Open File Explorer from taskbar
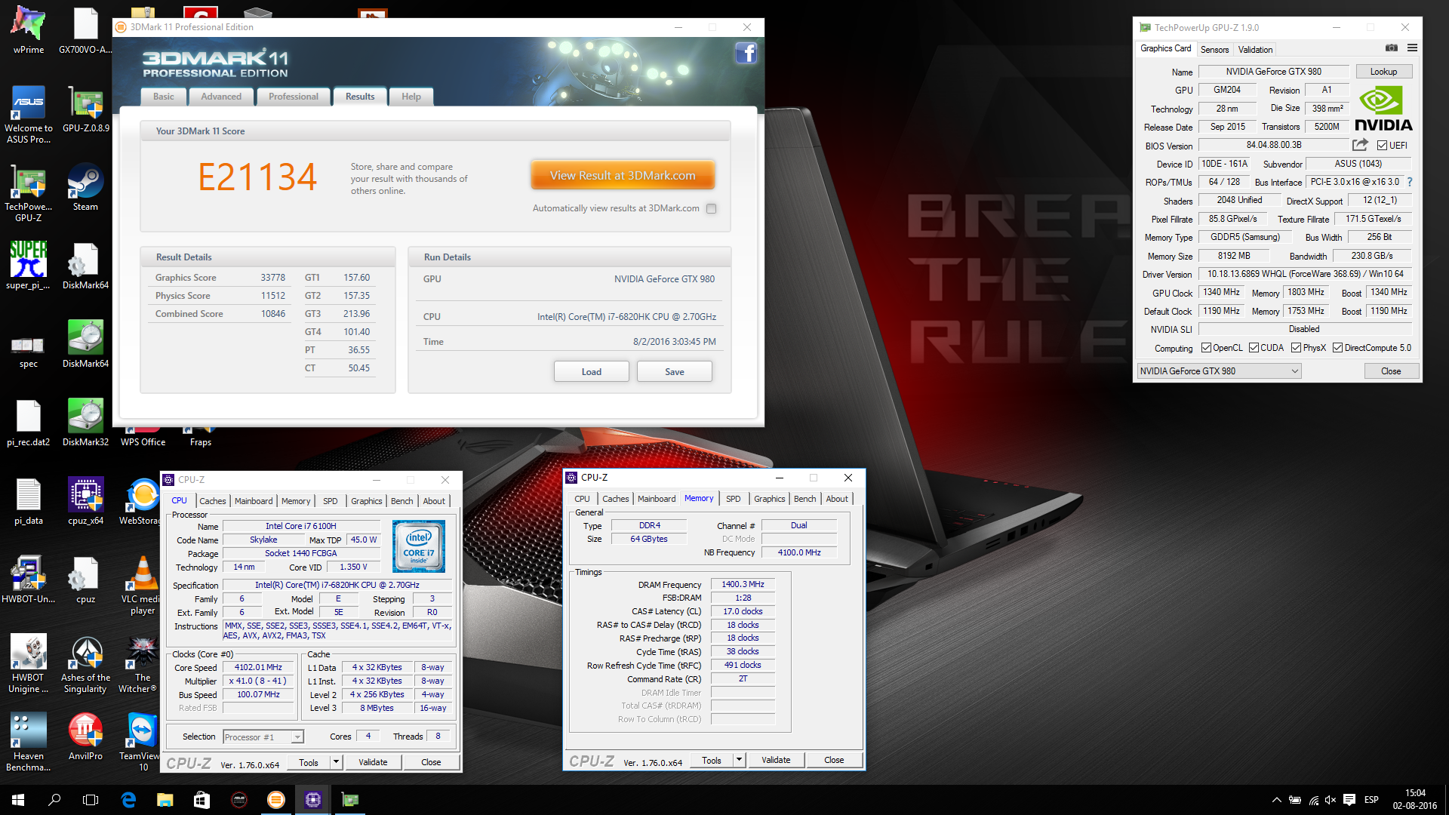 pyautogui.click(x=165, y=800)
